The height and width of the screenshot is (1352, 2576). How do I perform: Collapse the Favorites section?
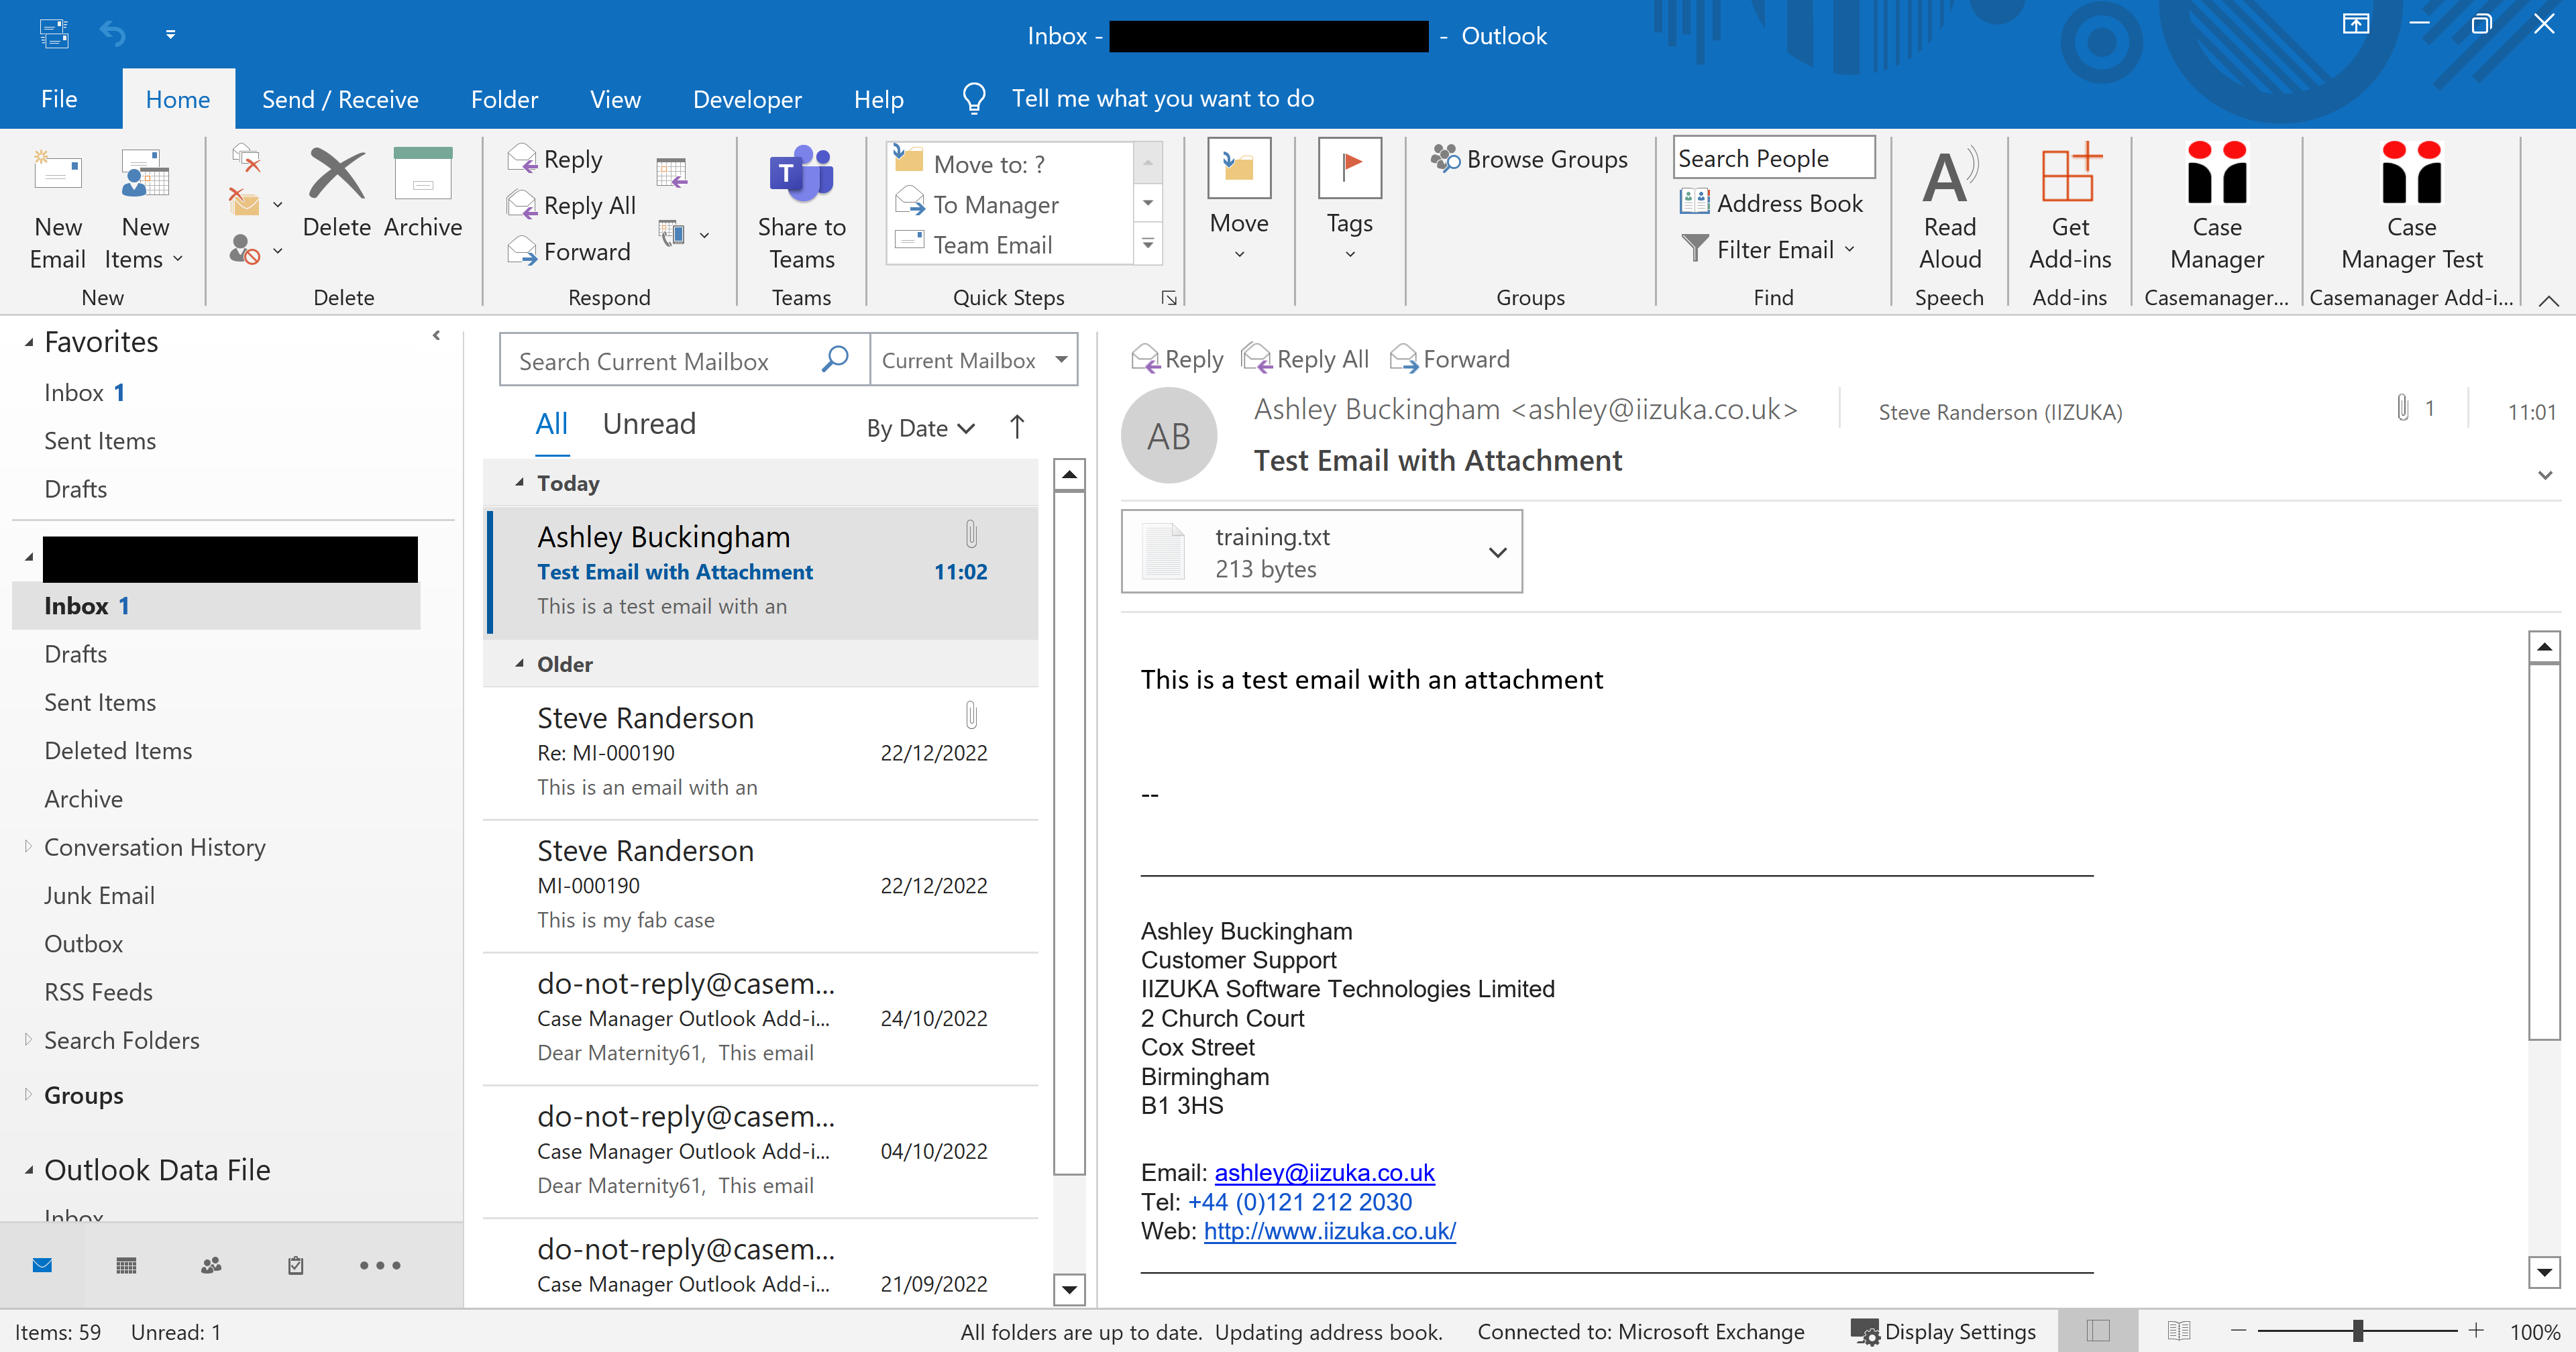point(29,343)
